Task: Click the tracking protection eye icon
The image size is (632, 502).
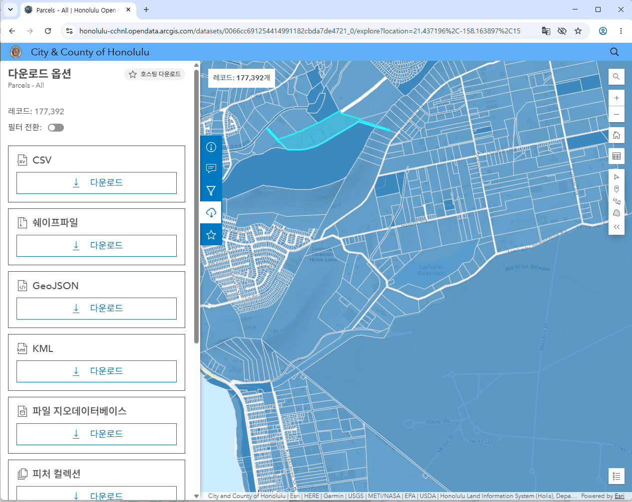Action: (562, 31)
